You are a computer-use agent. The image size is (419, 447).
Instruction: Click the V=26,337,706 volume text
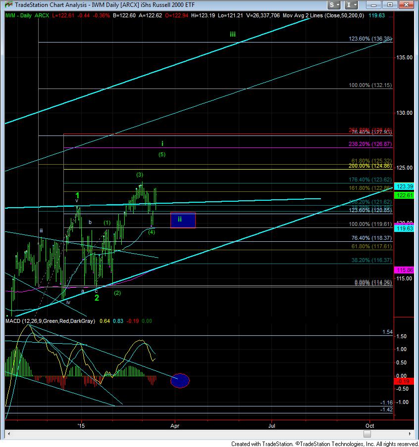tap(263, 15)
